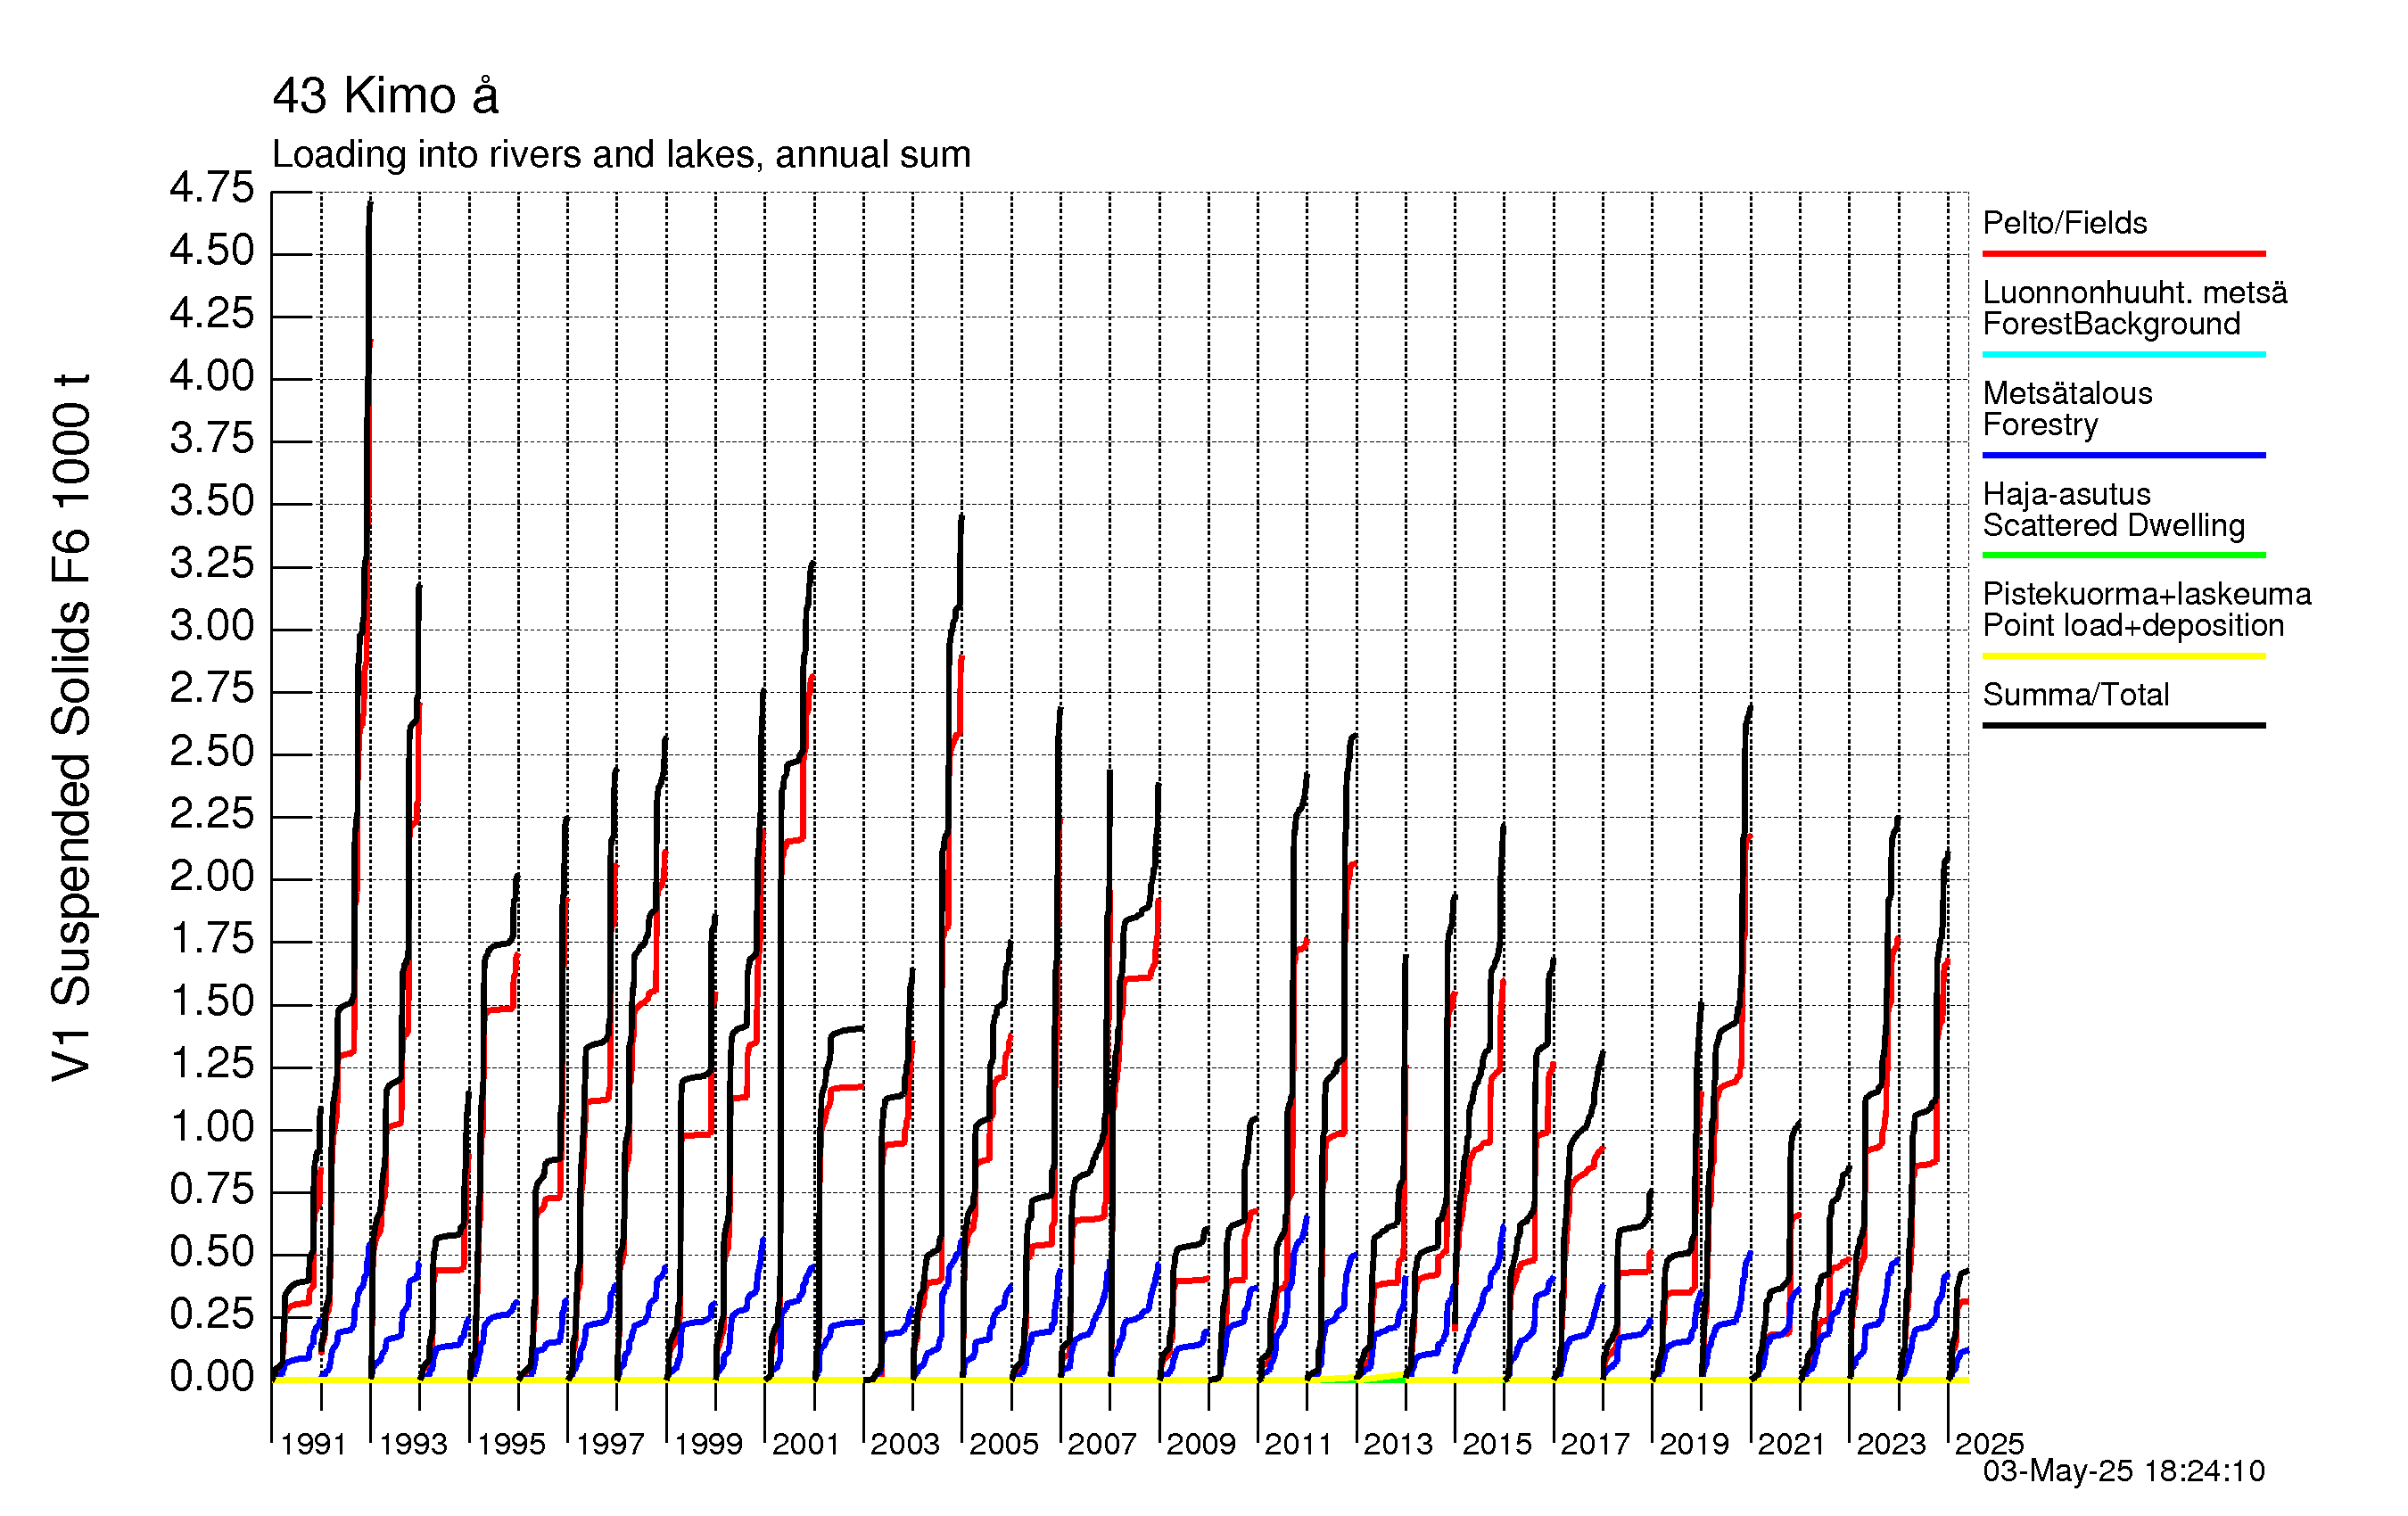This screenshot has height=1516, width=2408.
Task: Click the y-axis value 3.00
Action: click(x=212, y=627)
